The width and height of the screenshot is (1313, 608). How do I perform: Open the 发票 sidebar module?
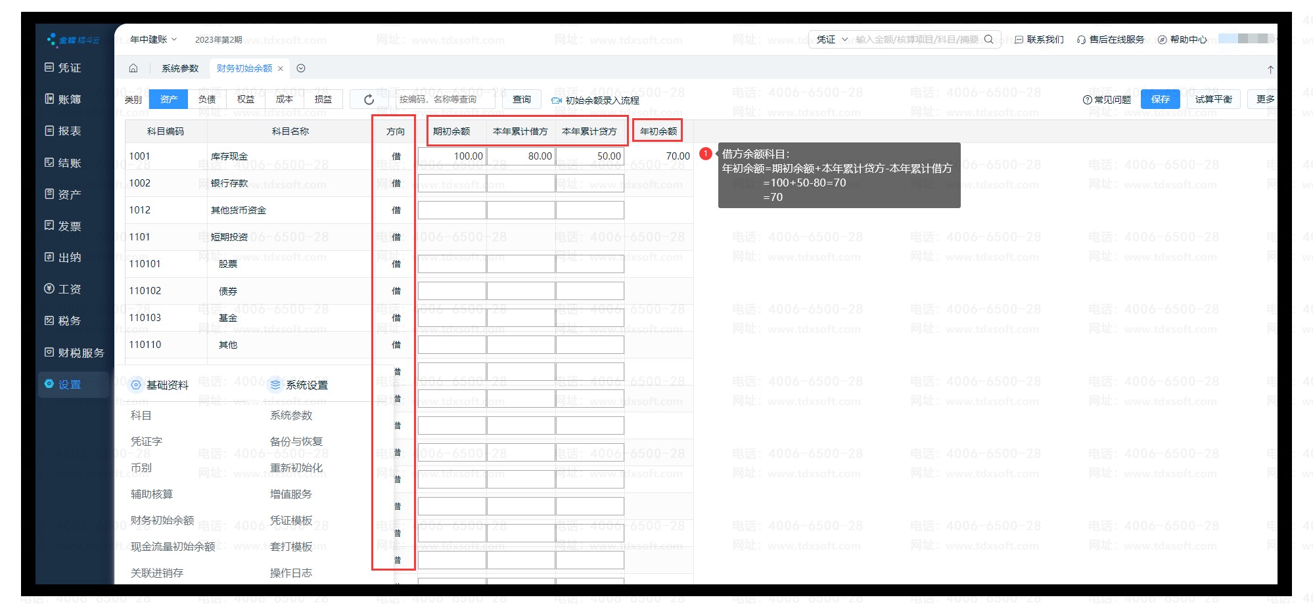pyautogui.click(x=63, y=226)
